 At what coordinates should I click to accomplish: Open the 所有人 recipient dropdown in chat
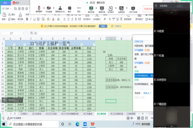pyautogui.click(x=147, y=93)
